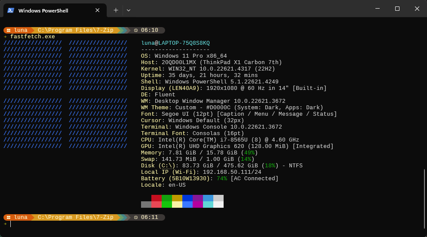The height and width of the screenshot is (237, 427).
Task: Click the bright green swatch in bottom row
Action: point(167,205)
